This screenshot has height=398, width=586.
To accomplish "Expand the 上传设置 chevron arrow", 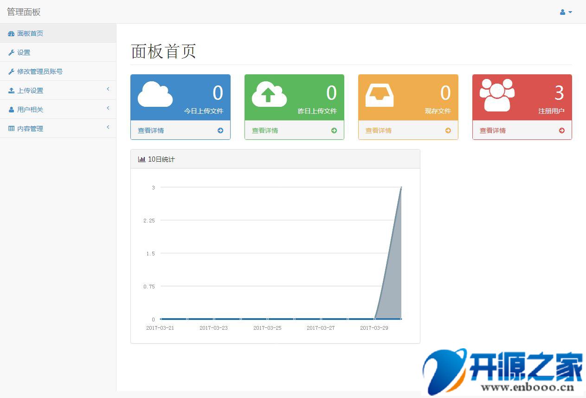I will coord(108,89).
